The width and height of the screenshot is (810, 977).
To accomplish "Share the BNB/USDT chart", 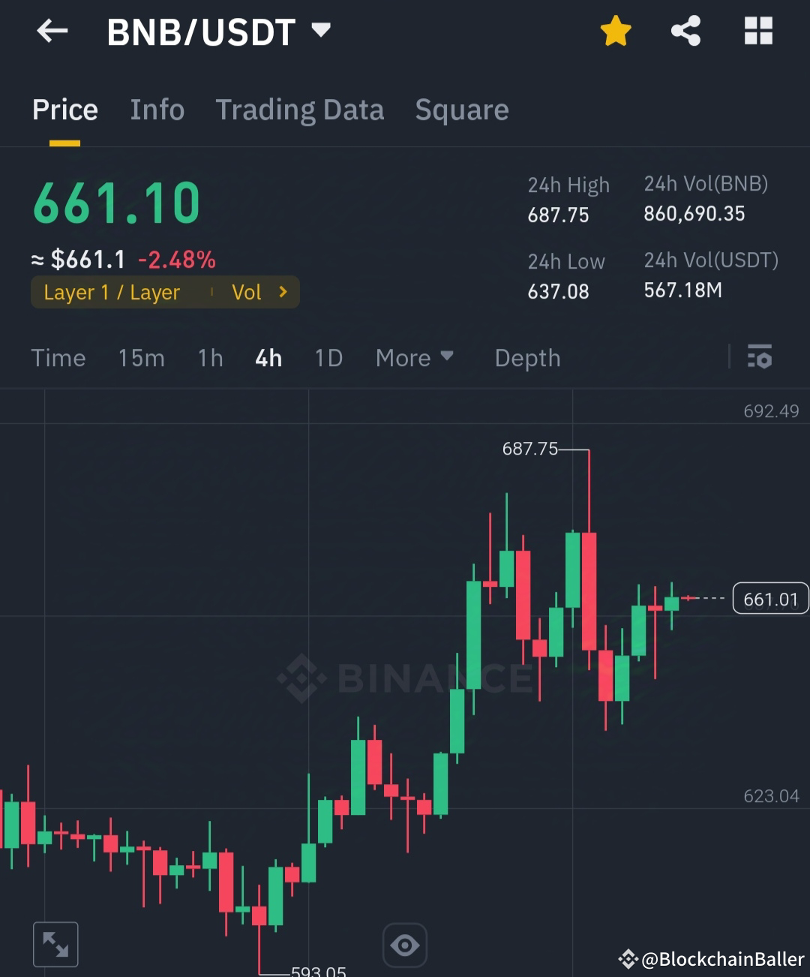I will click(x=685, y=30).
